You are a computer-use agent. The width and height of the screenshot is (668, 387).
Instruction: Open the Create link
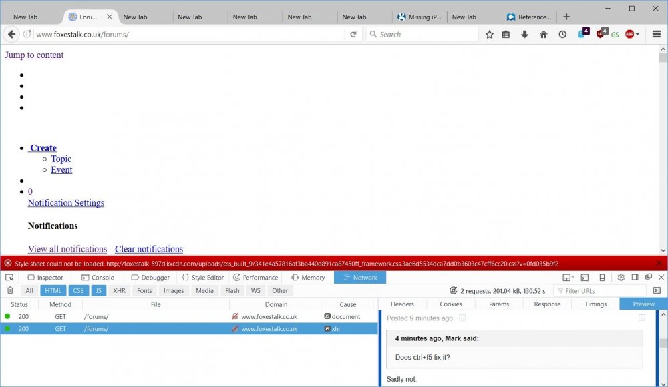tap(43, 147)
